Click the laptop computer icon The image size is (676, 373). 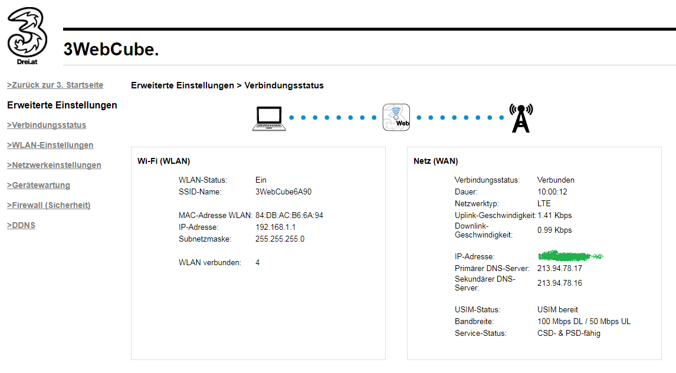pos(269,118)
